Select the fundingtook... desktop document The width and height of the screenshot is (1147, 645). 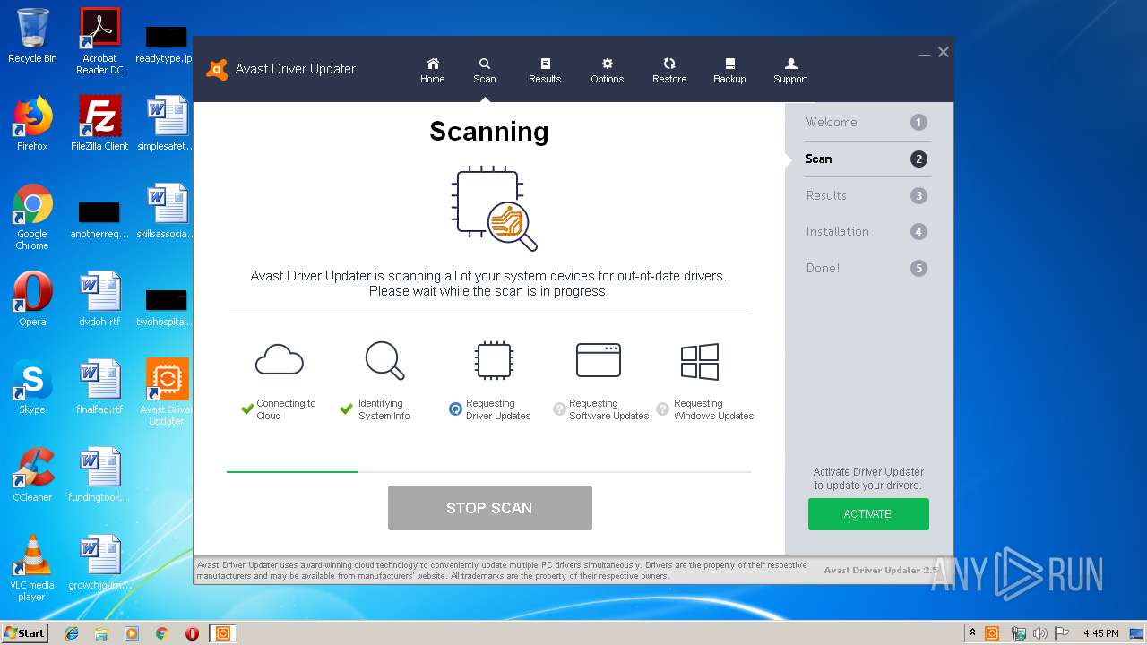(x=99, y=475)
